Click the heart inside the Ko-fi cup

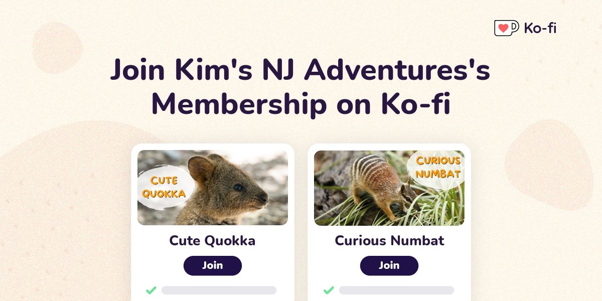pos(504,29)
